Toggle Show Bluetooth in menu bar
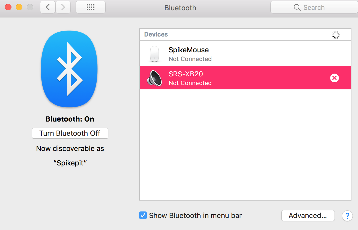358x230 pixels. click(x=143, y=216)
